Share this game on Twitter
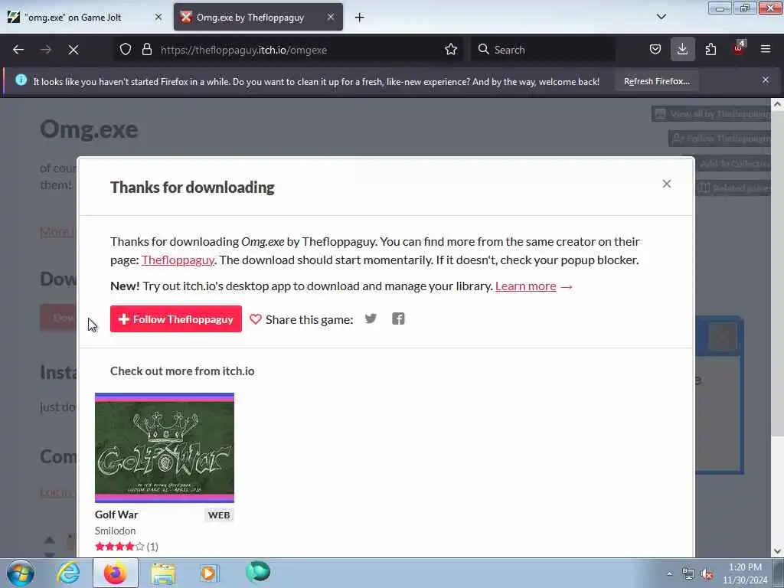784x588 pixels. (x=371, y=318)
